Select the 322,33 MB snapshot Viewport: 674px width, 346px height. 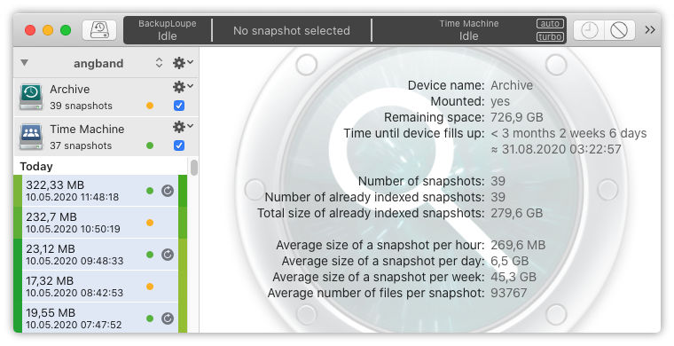99,191
